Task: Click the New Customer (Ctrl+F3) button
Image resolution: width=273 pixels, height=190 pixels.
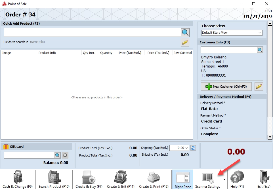Action: click(x=226, y=86)
